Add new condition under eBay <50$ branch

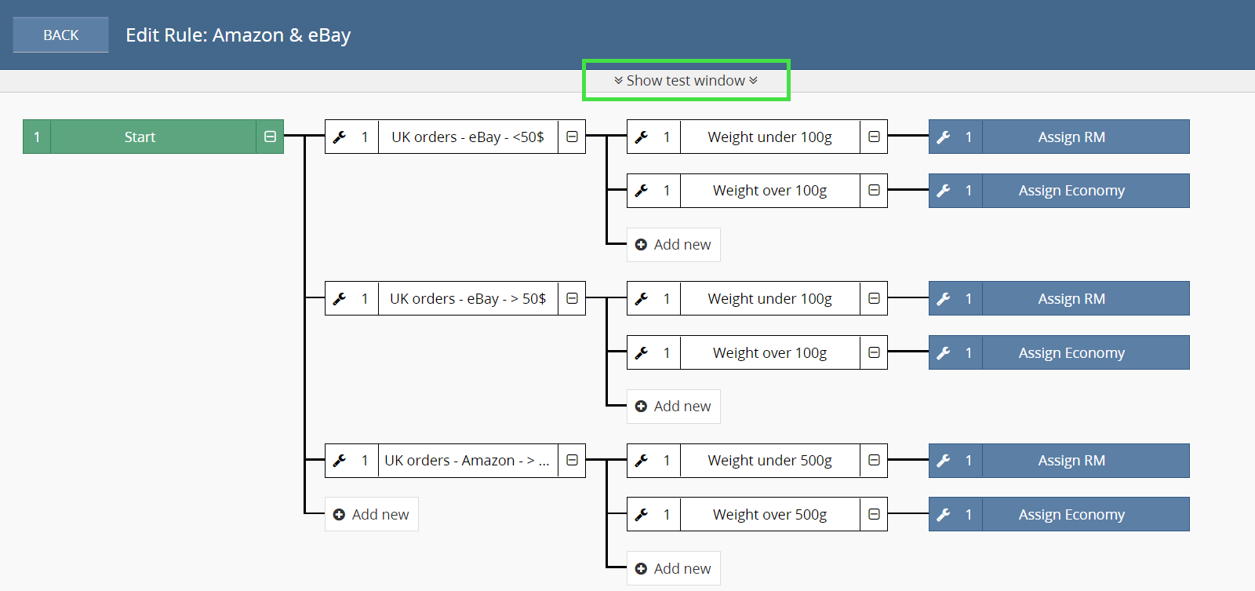[x=674, y=245]
